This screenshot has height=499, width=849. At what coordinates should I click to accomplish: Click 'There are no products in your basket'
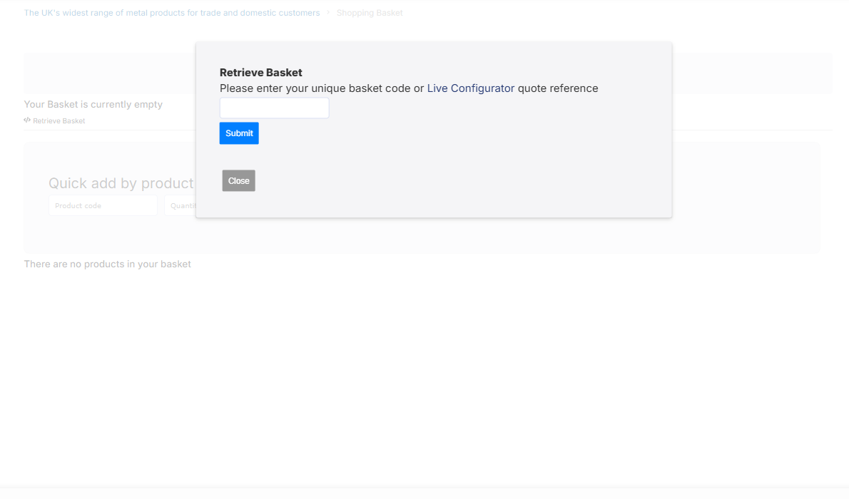click(108, 264)
